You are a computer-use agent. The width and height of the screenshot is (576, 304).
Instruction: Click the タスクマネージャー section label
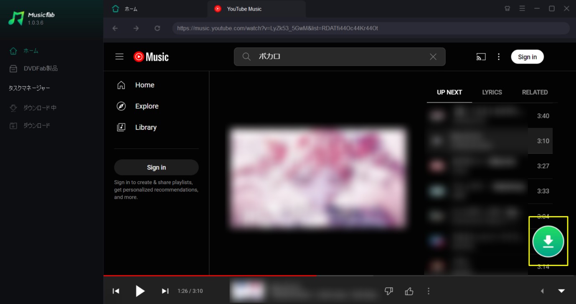click(29, 88)
